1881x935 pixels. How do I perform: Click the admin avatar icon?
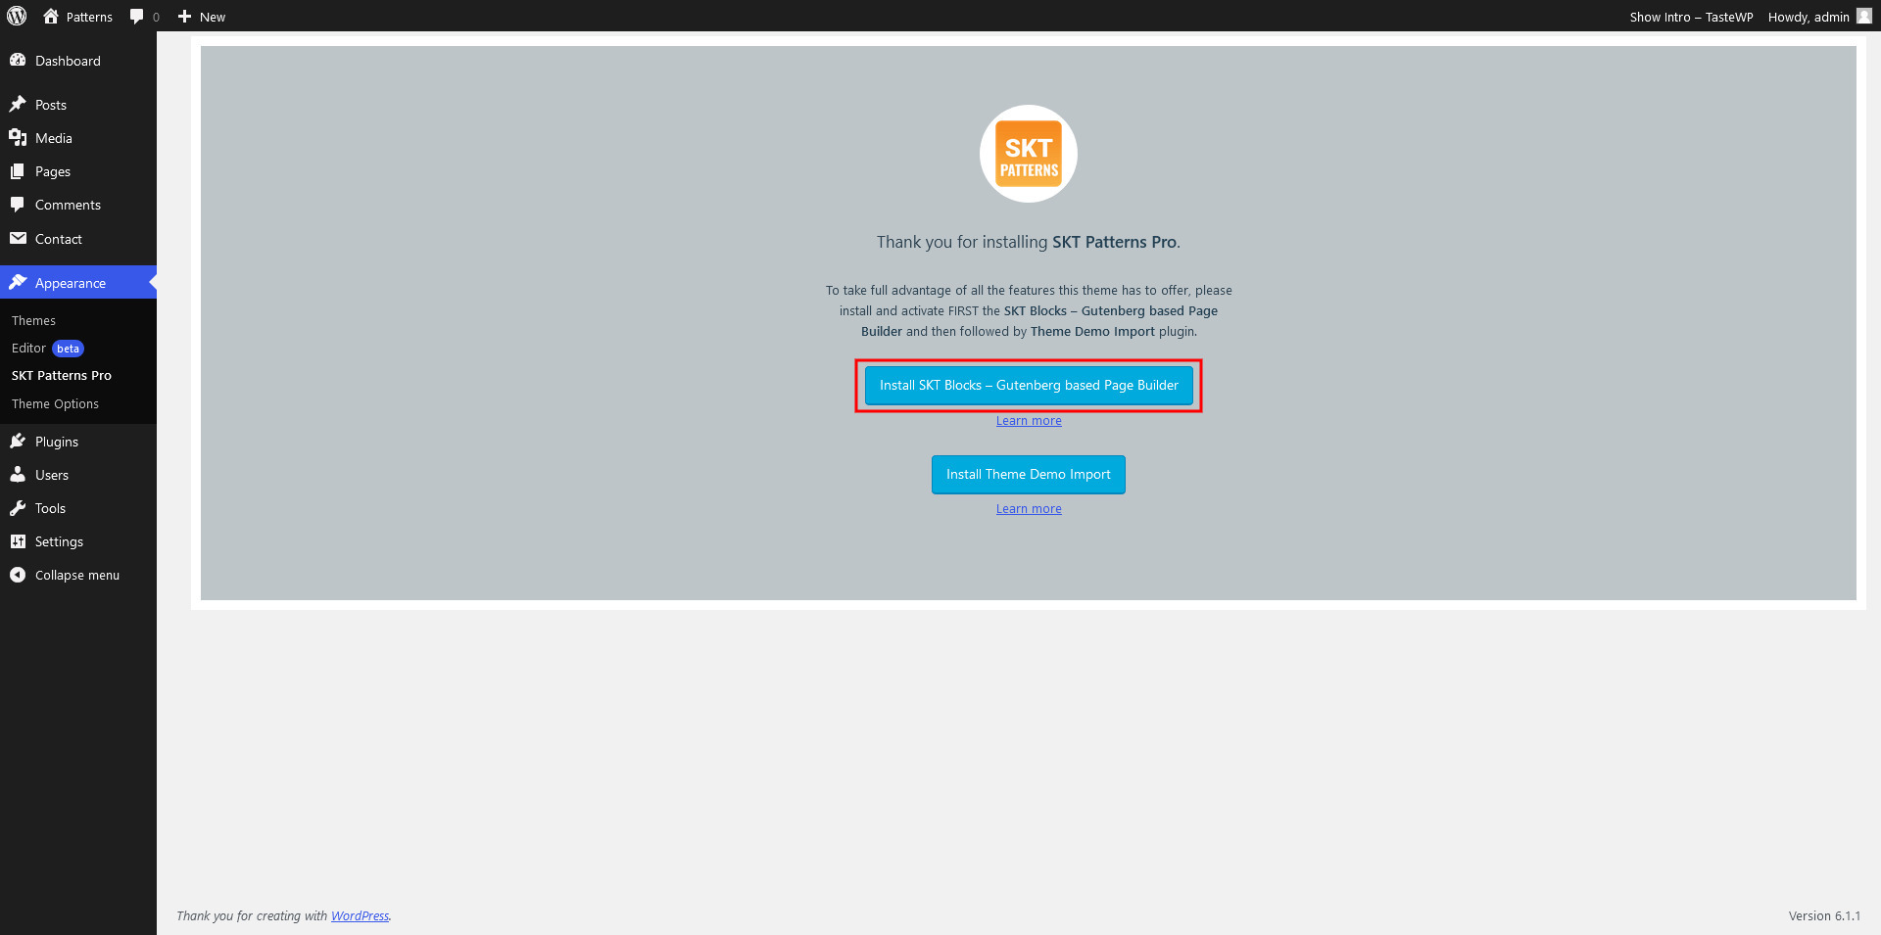[1864, 16]
